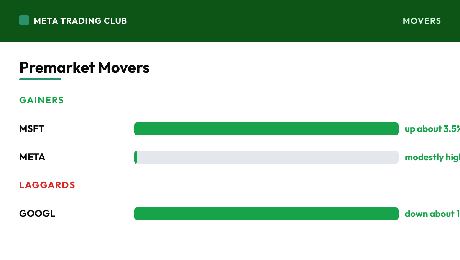Image resolution: width=460 pixels, height=260 pixels.
Task: Click the green Meta Trading Club logo square
Action: [x=24, y=20]
